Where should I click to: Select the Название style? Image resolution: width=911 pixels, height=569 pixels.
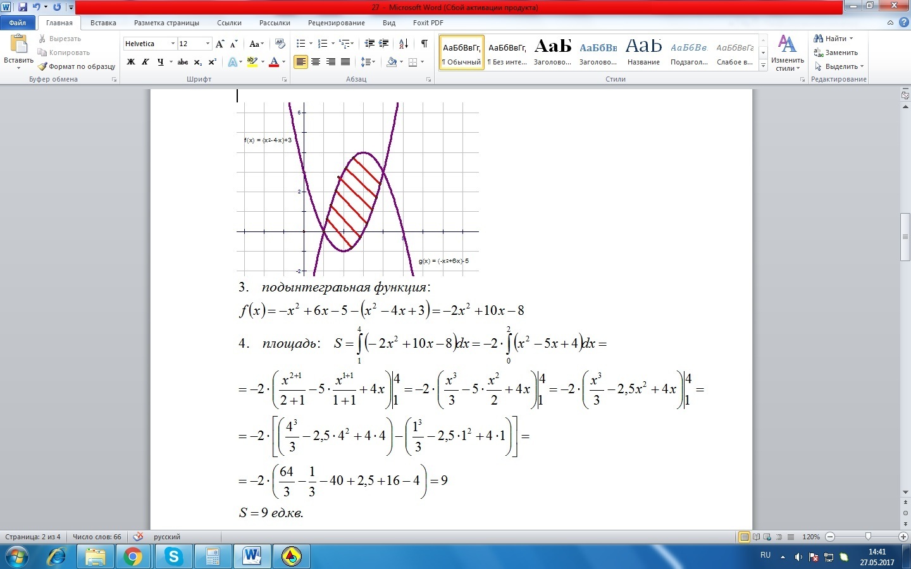click(643, 52)
